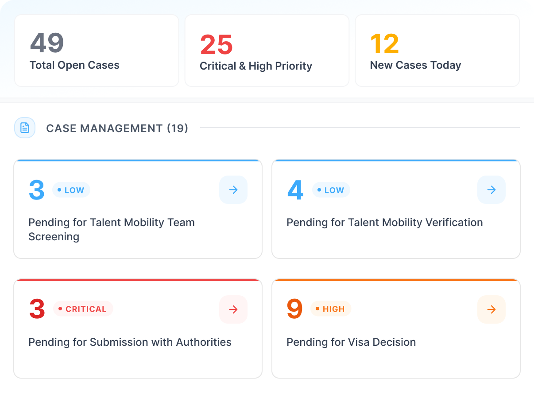Click the Case Management document icon
The width and height of the screenshot is (534, 399).
25,128
